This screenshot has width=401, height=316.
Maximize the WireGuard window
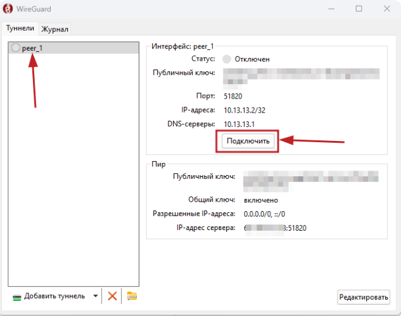359,9
